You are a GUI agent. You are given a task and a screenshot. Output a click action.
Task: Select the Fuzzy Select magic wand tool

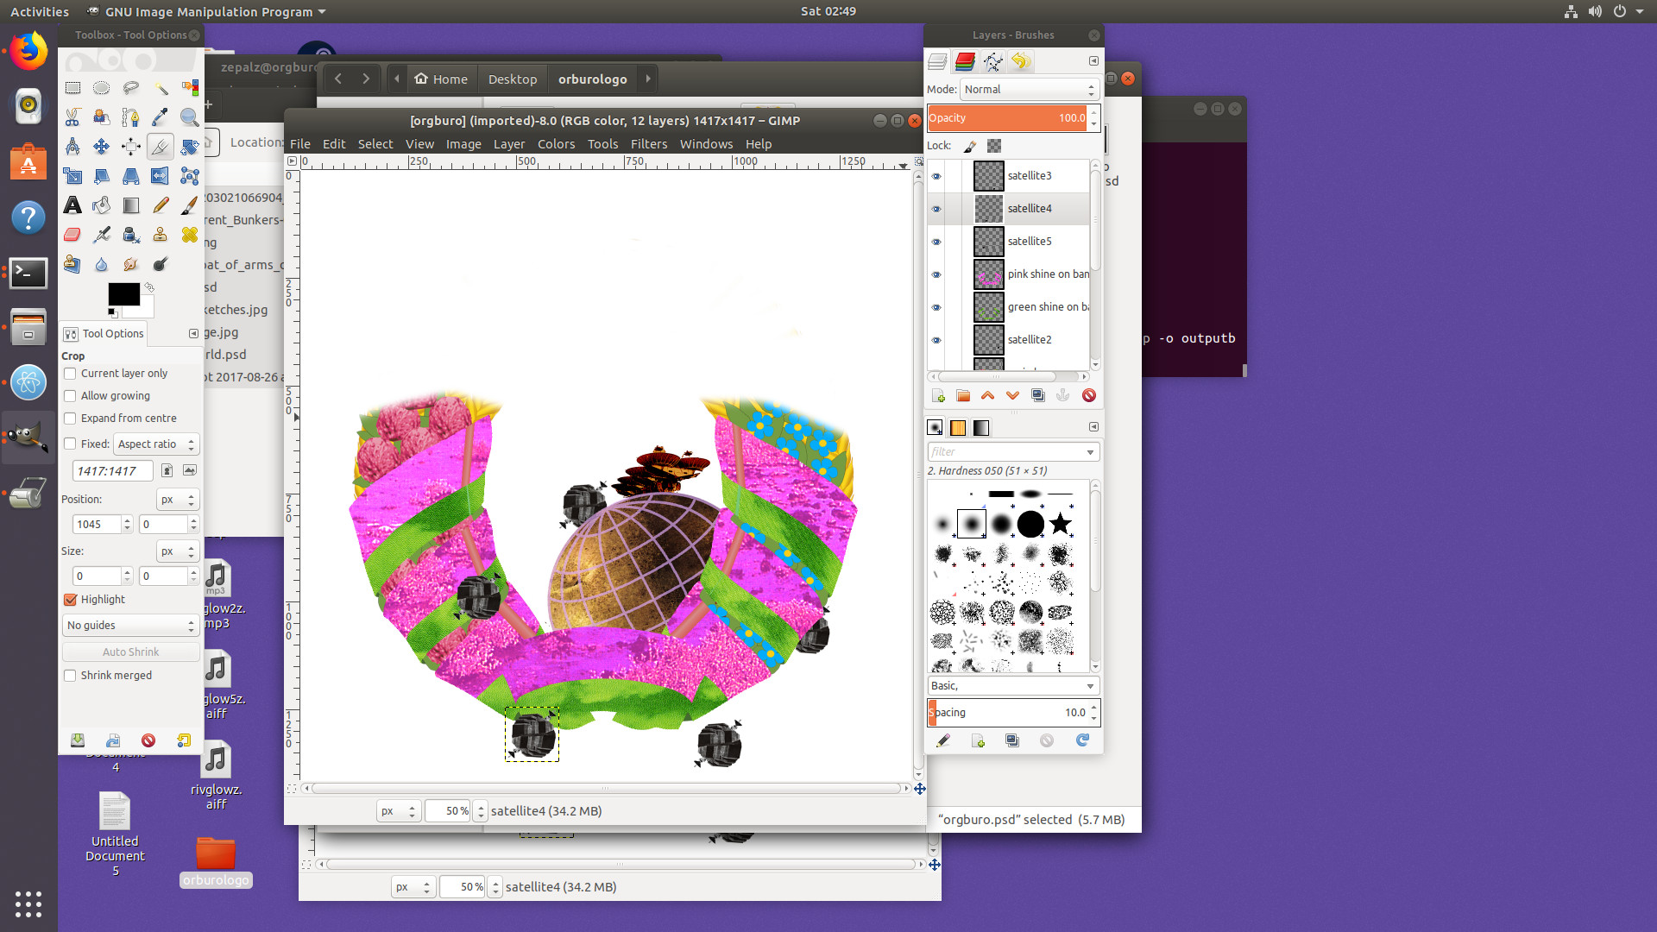point(161,88)
